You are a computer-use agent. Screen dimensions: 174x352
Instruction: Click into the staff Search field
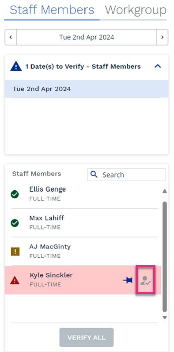pyautogui.click(x=126, y=174)
